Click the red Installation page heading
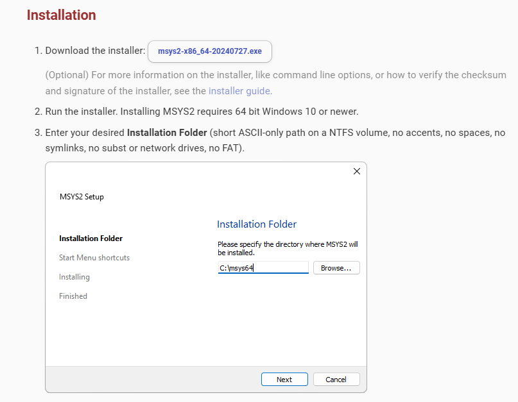 pos(61,15)
